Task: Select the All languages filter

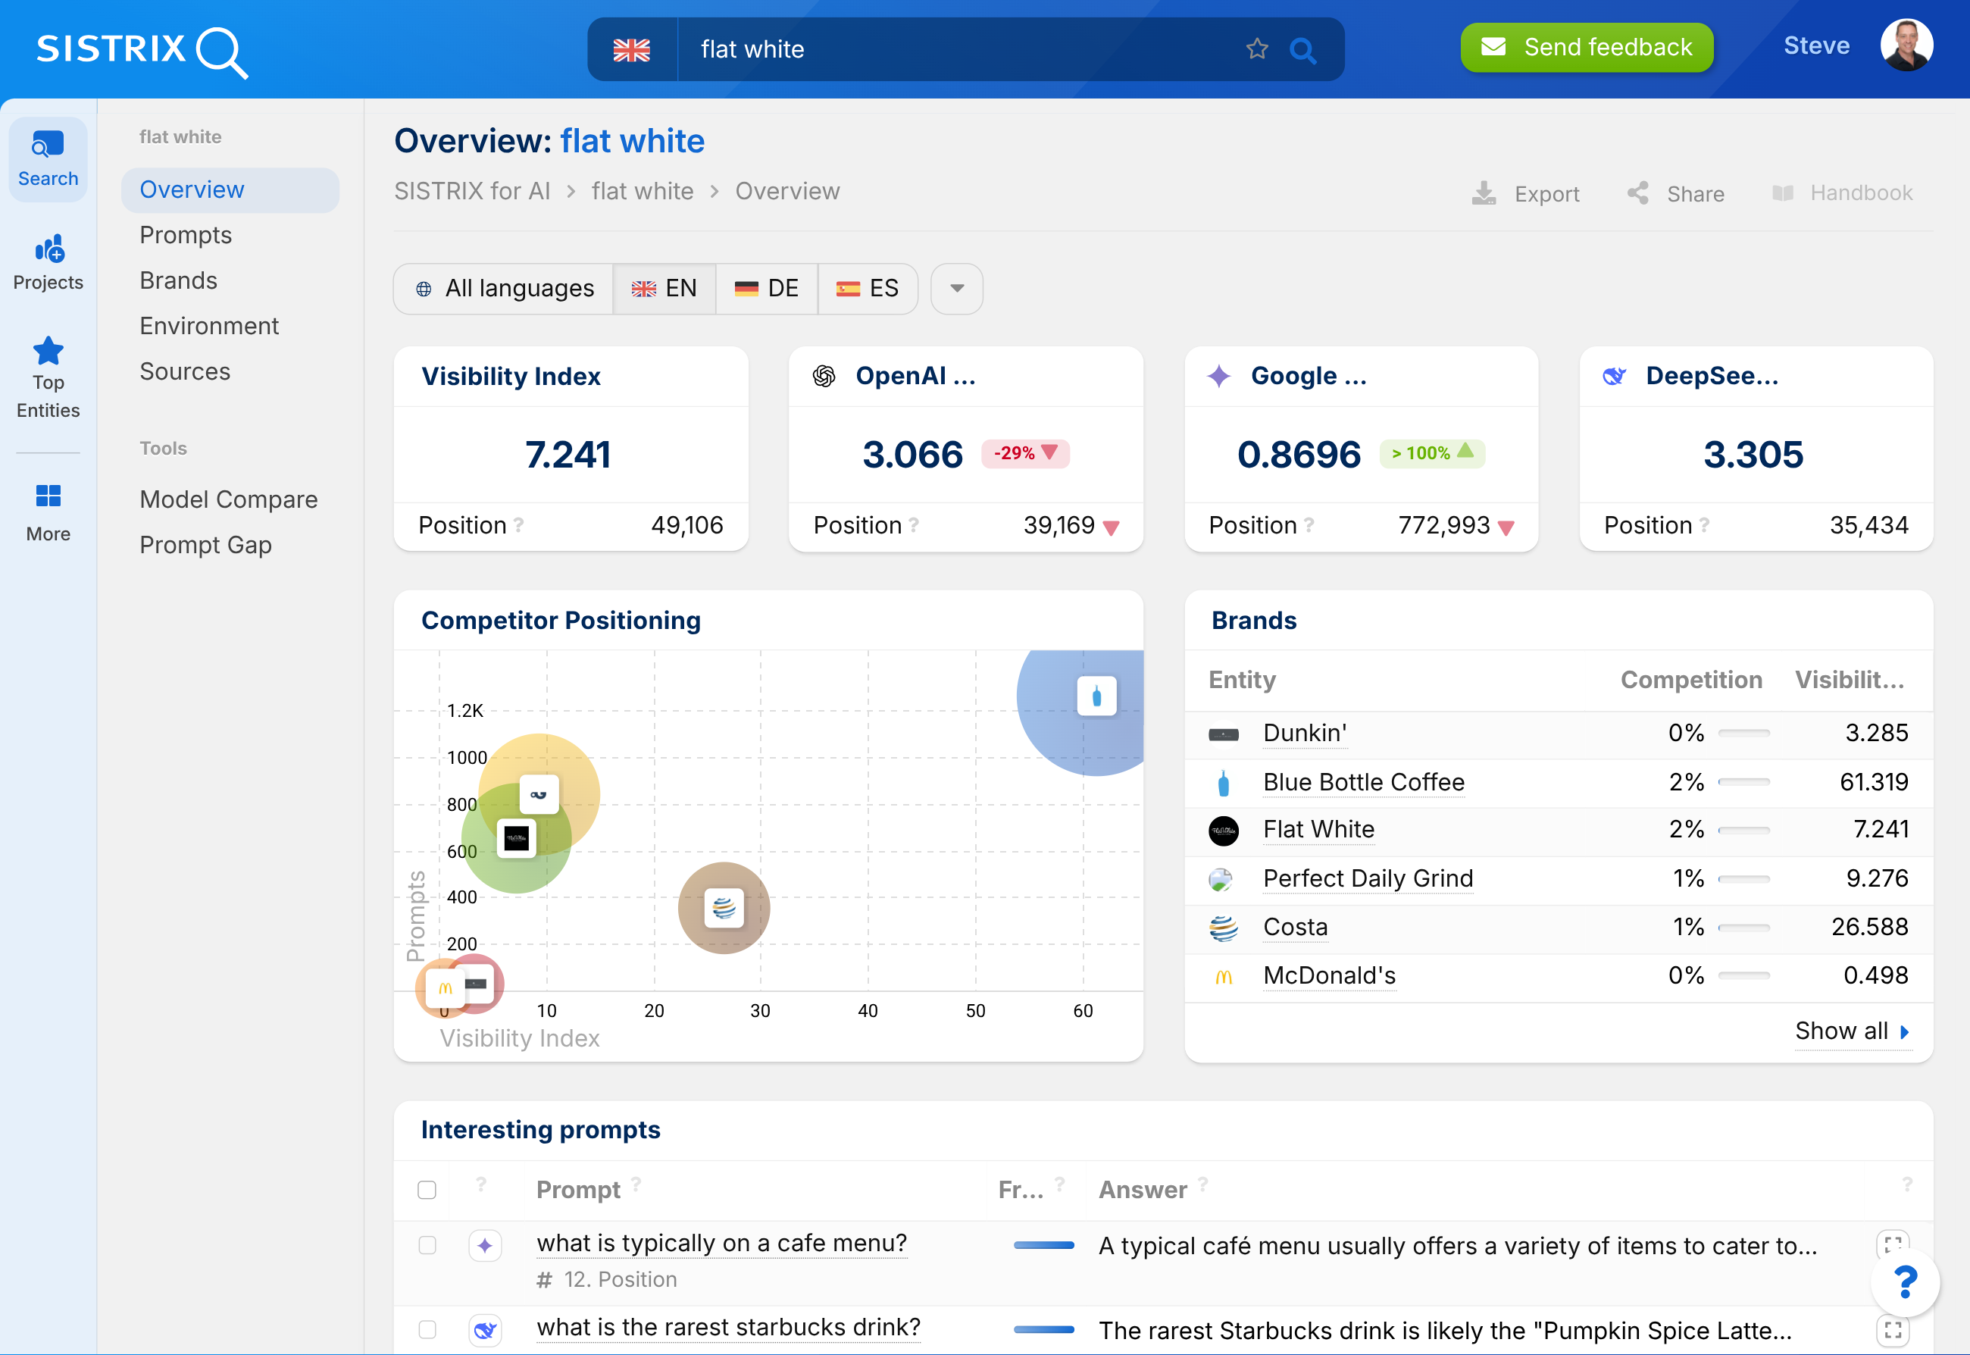Action: [x=504, y=289]
